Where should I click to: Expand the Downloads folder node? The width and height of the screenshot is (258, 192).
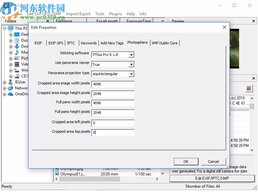tap(11, 47)
